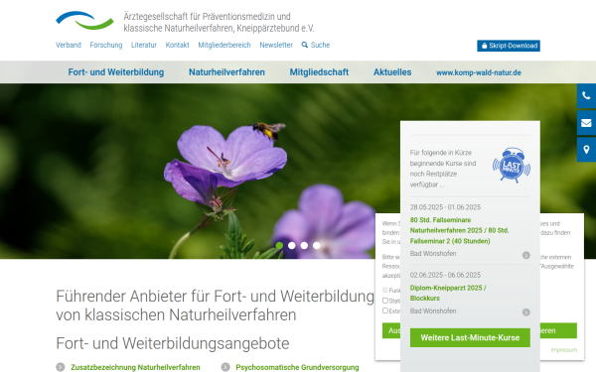Click arrow icon next to Bad Wörishofen Fallseminare

[526, 255]
